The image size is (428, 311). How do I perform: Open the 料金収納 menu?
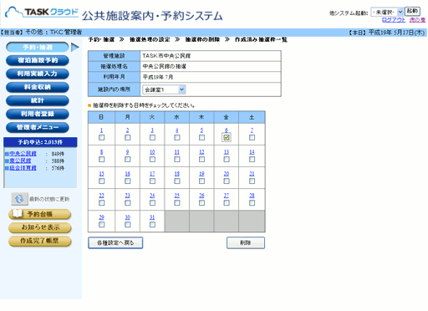tap(38, 87)
